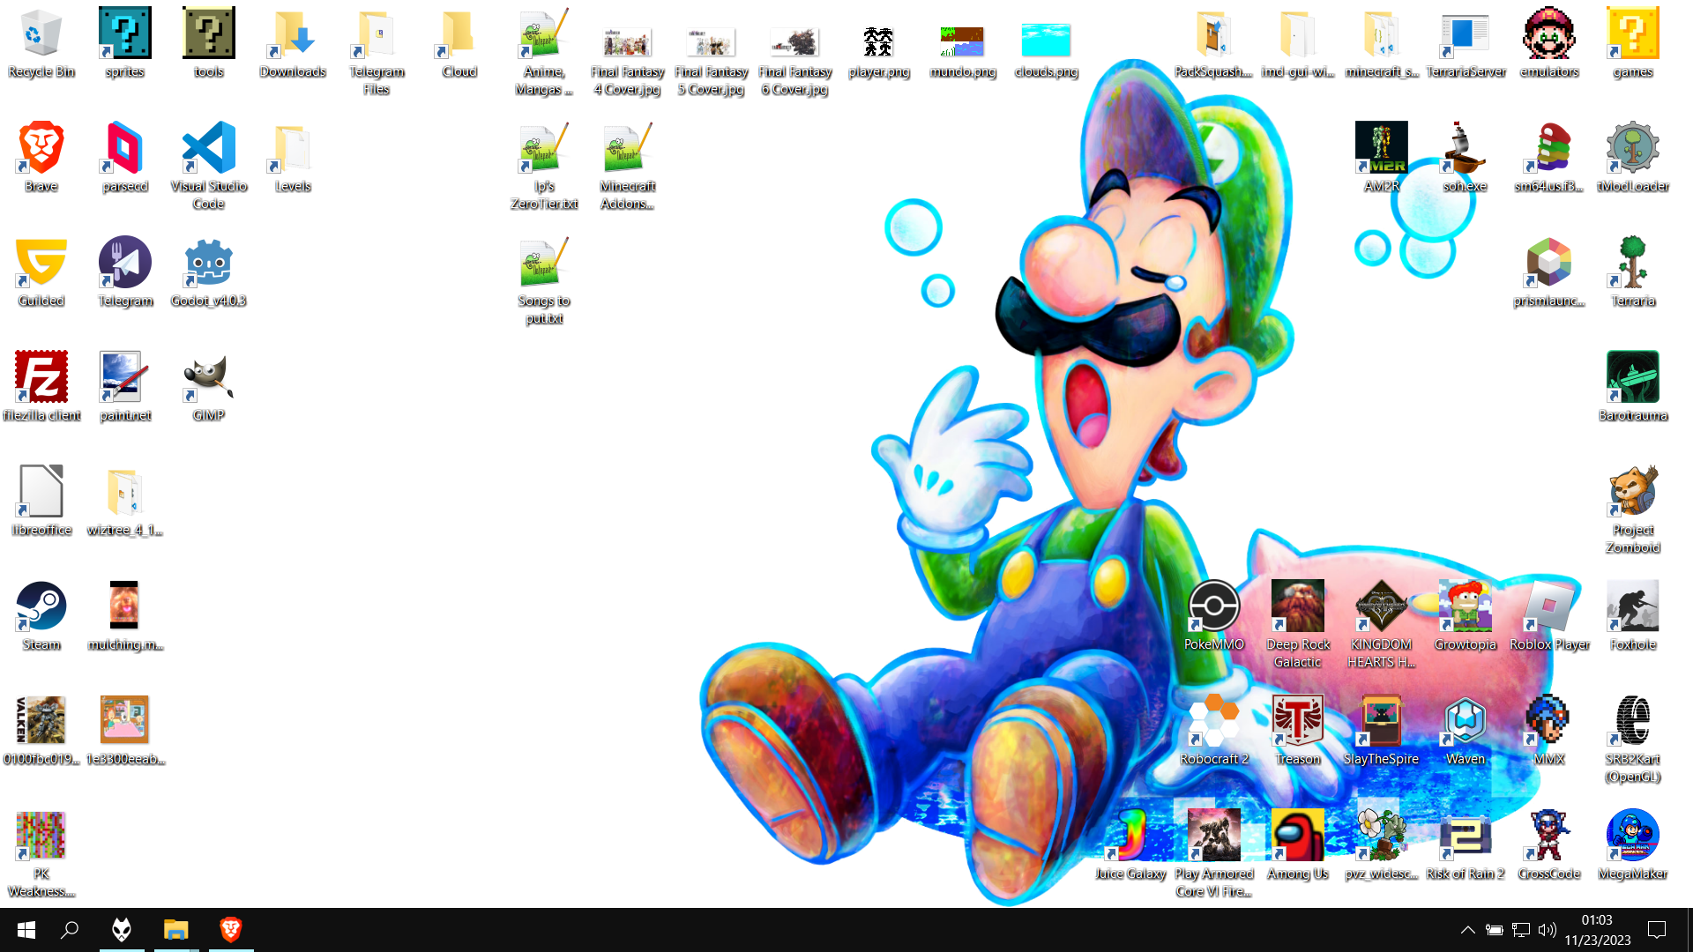Select Visual Studio Code shortcut
This screenshot has width=1693, height=952.
208,166
